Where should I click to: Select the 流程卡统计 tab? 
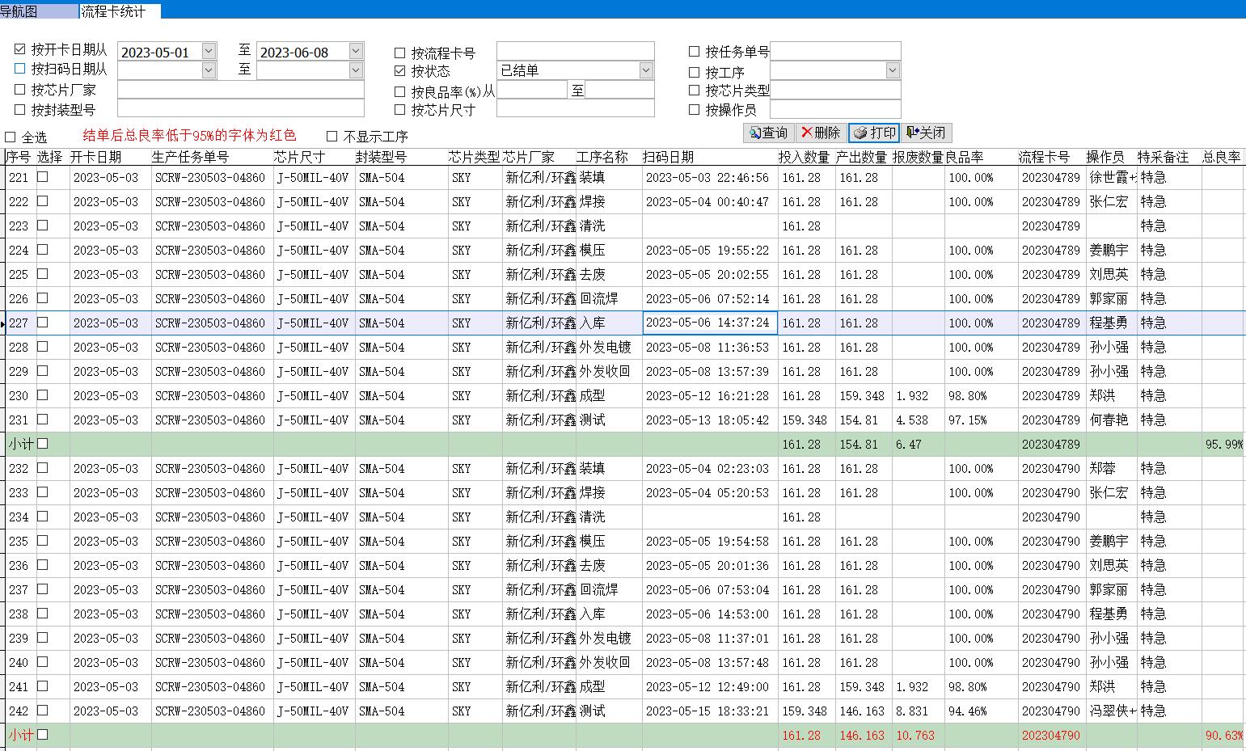pyautogui.click(x=113, y=11)
